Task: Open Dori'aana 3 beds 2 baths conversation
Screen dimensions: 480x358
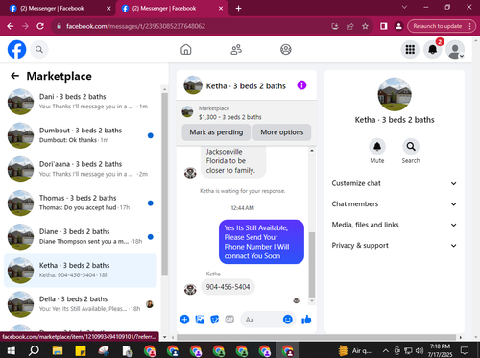Action: point(81,169)
